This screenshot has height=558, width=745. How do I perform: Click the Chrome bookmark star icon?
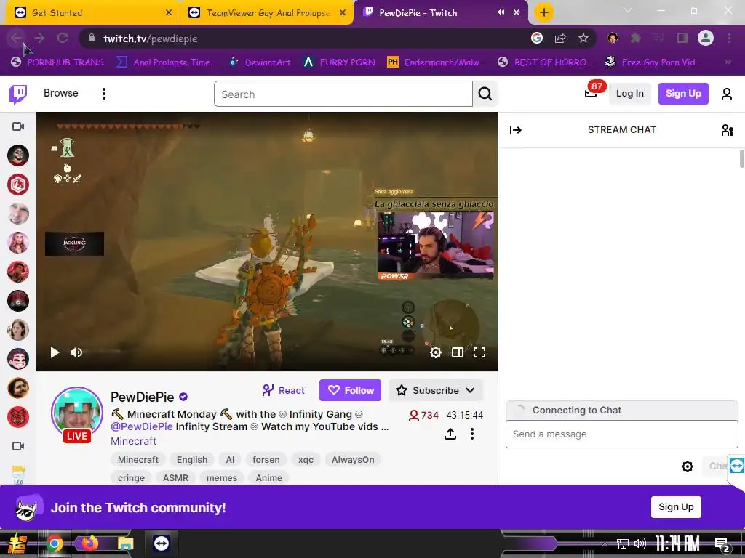tap(583, 39)
